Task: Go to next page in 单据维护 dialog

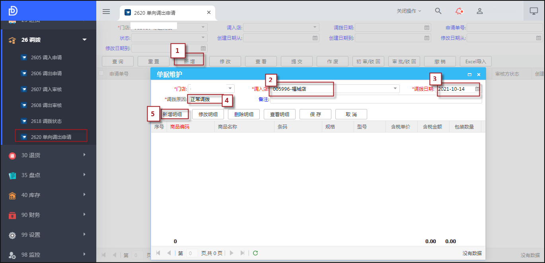Action: pos(232,253)
